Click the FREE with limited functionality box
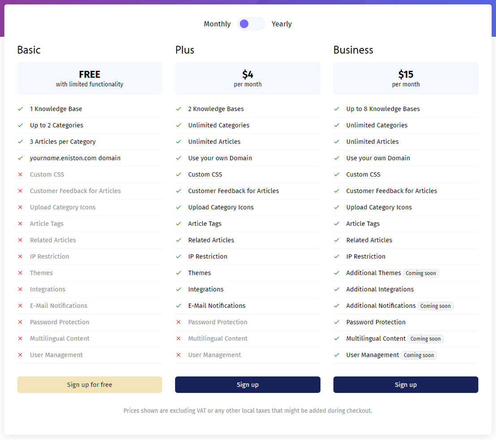496x440 pixels. (90, 78)
